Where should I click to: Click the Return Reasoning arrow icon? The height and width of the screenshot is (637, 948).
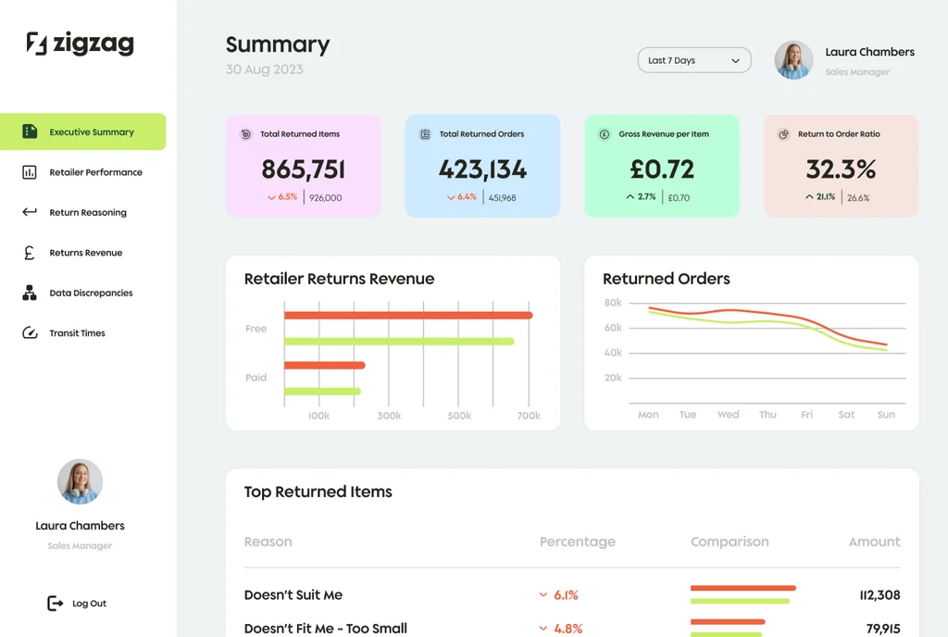tap(30, 212)
